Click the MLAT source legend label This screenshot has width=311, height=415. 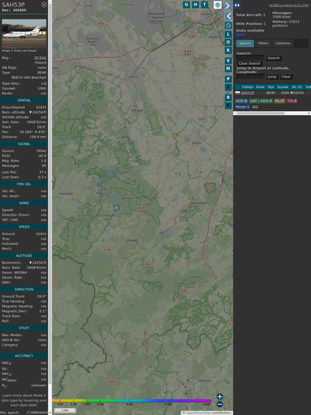pyautogui.click(x=280, y=101)
